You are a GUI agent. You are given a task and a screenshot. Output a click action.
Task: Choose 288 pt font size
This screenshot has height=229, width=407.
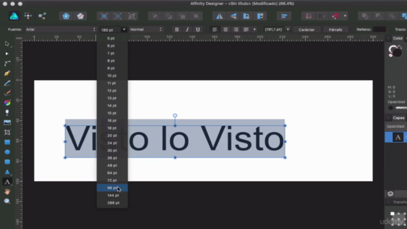pyautogui.click(x=112, y=203)
